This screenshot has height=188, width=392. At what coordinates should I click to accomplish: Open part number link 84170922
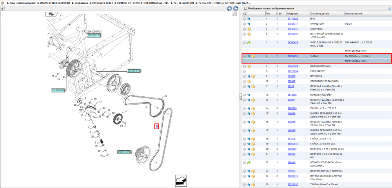(292, 19)
